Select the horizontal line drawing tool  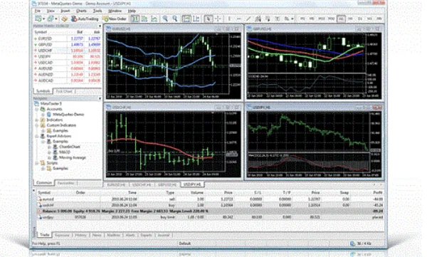pos(239,19)
